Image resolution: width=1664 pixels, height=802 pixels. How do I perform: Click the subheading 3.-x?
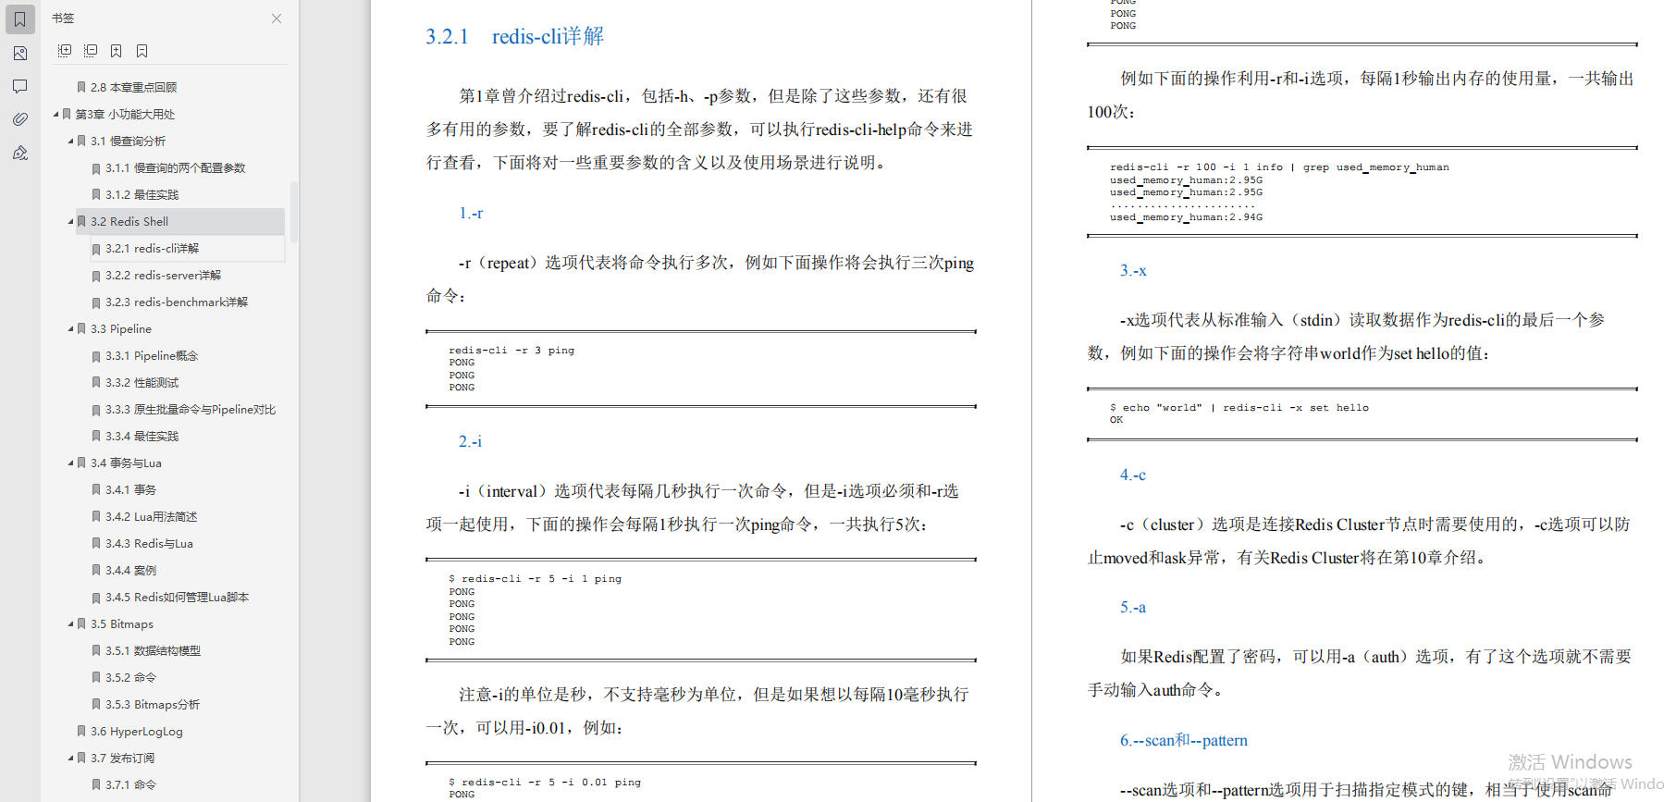(x=1133, y=270)
